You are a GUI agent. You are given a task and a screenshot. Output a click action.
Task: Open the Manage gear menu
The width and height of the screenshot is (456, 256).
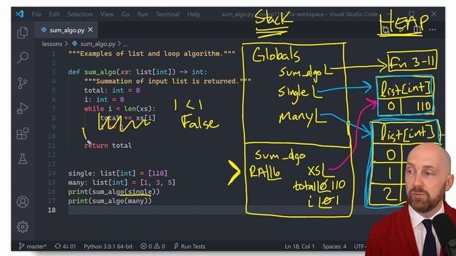(22, 227)
